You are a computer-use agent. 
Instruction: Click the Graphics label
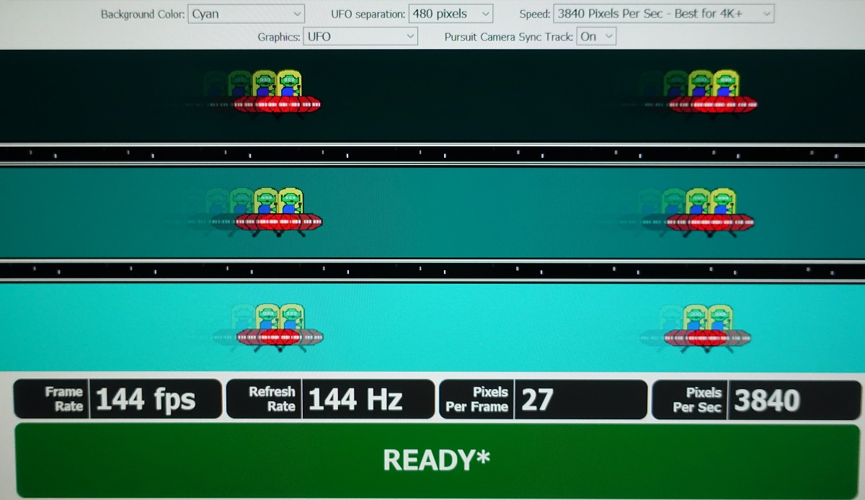(x=278, y=37)
